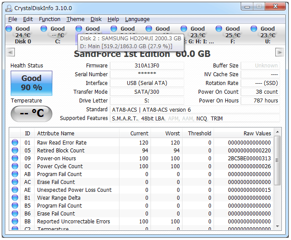Screen dimensions: 291x240
Task: Click the status orb for Raw Read Error Rate
Action: coord(15,143)
